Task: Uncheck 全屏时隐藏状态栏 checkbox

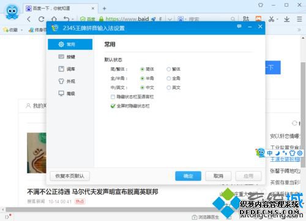Action: click(x=113, y=106)
